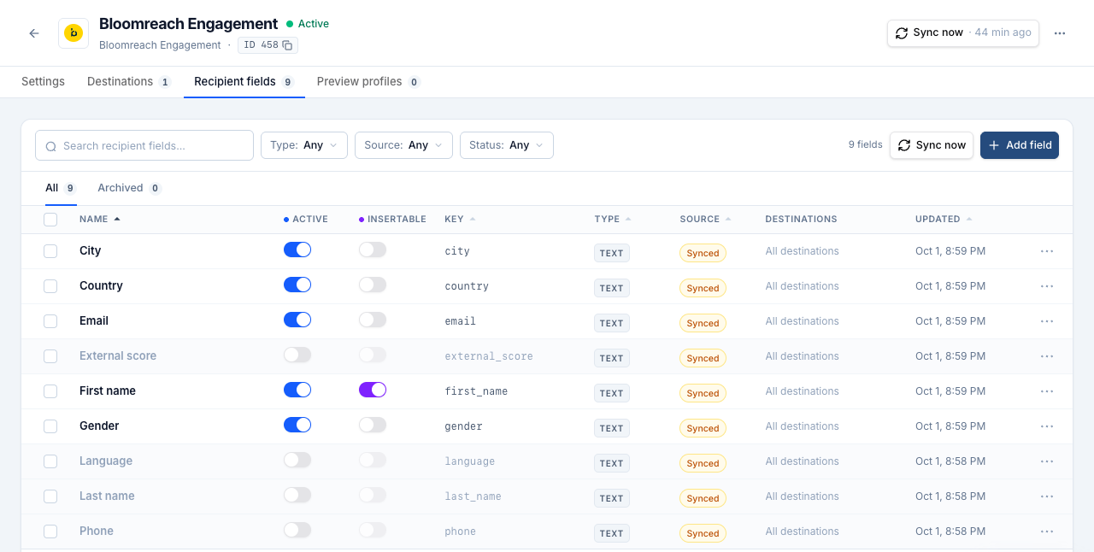Open the Source: Any filter dropdown
Image resolution: width=1094 pixels, height=552 pixels.
(403, 145)
